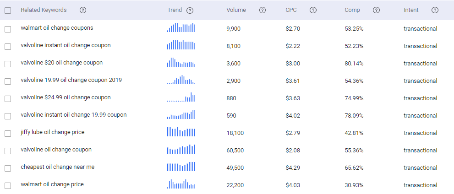This screenshot has width=454, height=194.
Task: Click trend chart for valvoline 19.99 coupon 2019
Action: (181, 80)
